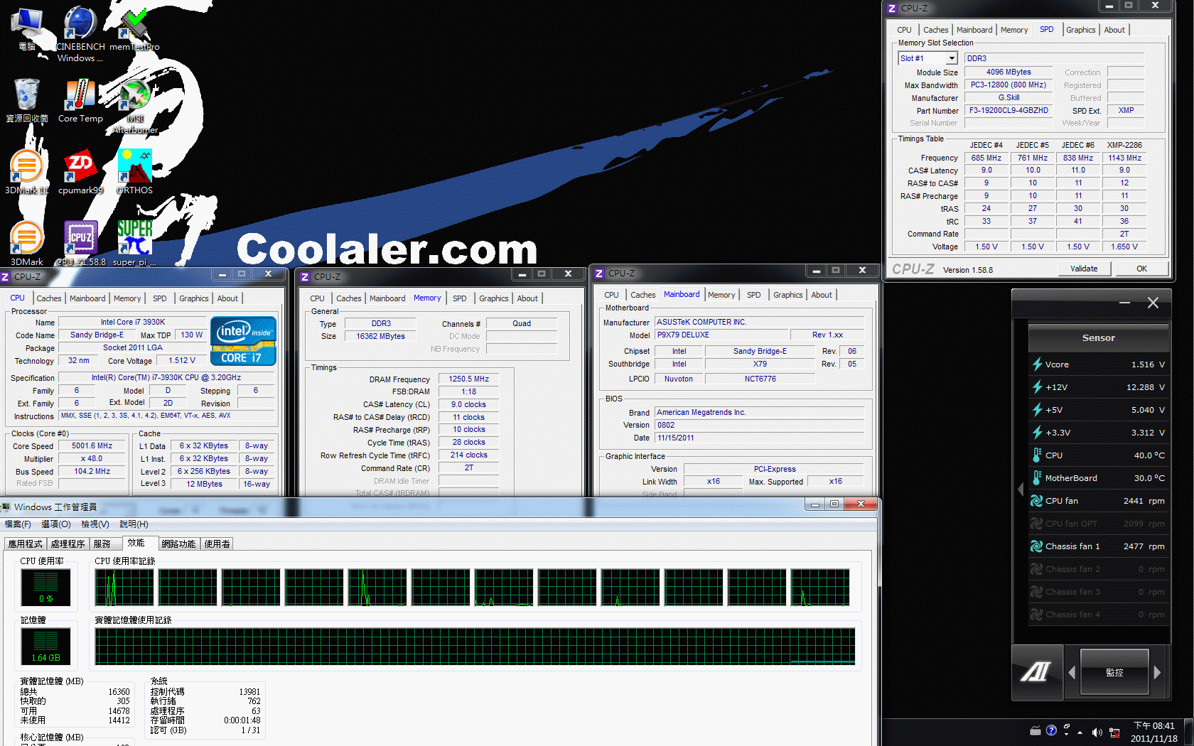1194x746 pixels.
Task: Select the DRAM Frequency value 1250.5 MHz
Action: tap(469, 379)
